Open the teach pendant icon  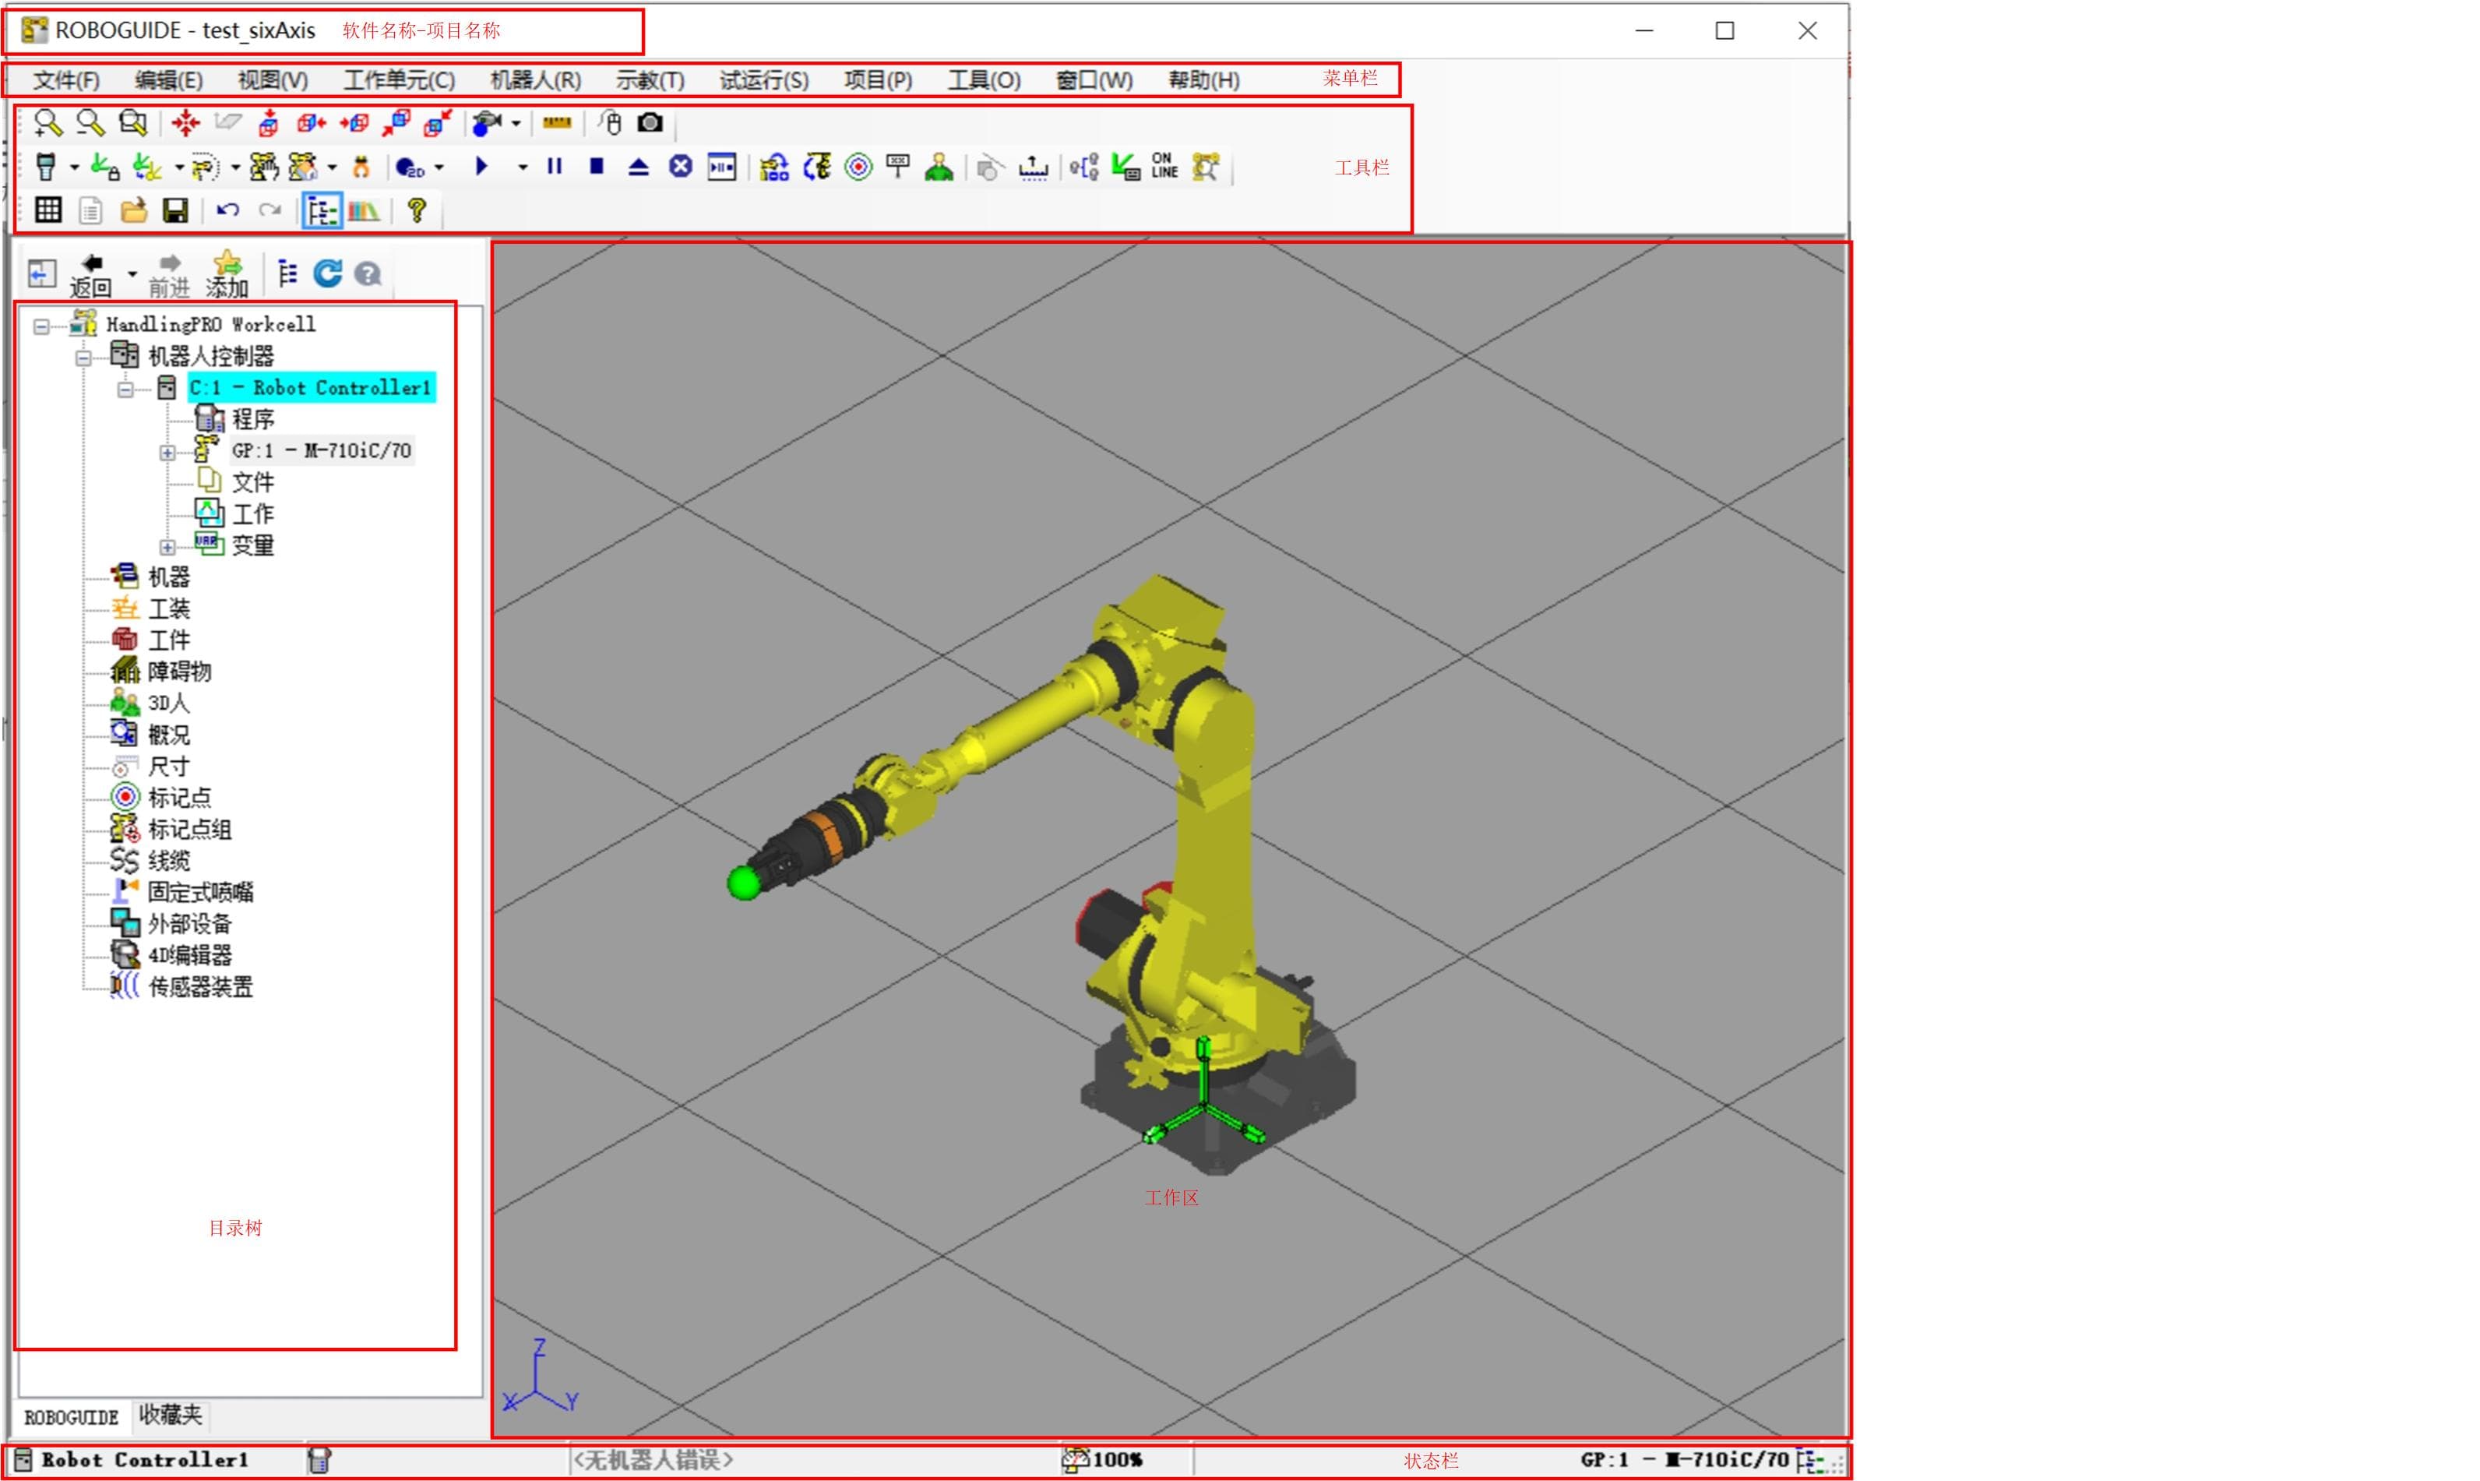(x=46, y=167)
